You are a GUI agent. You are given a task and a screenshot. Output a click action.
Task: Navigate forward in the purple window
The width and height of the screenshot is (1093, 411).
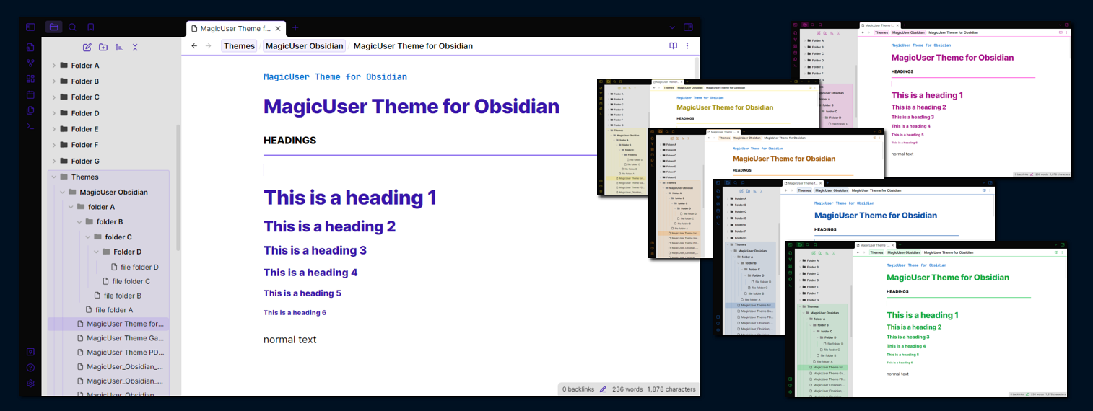209,46
